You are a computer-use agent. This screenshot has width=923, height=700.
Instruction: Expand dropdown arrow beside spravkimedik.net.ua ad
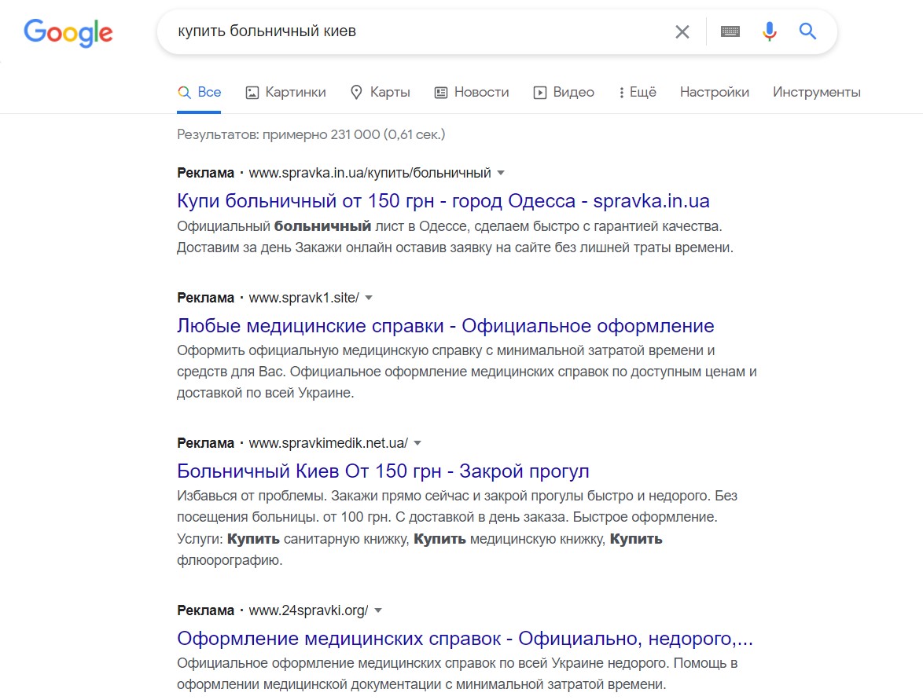click(x=417, y=443)
